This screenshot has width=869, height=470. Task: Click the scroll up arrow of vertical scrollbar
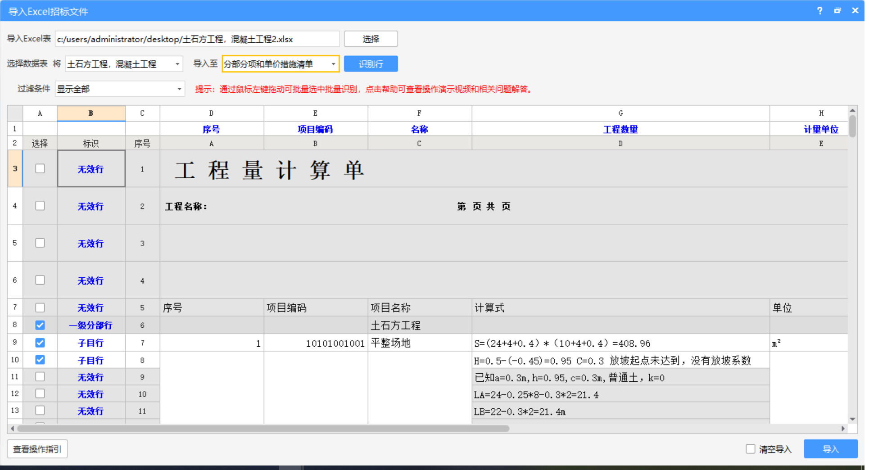(852, 110)
